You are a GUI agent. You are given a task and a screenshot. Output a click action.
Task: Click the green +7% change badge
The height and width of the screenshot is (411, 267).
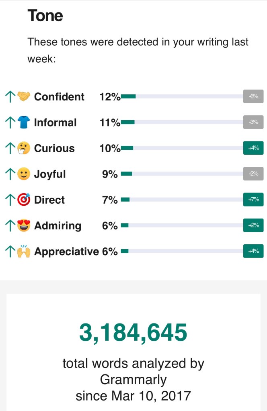(253, 200)
